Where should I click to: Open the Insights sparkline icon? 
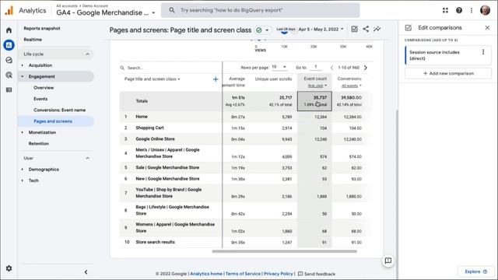tap(377, 30)
